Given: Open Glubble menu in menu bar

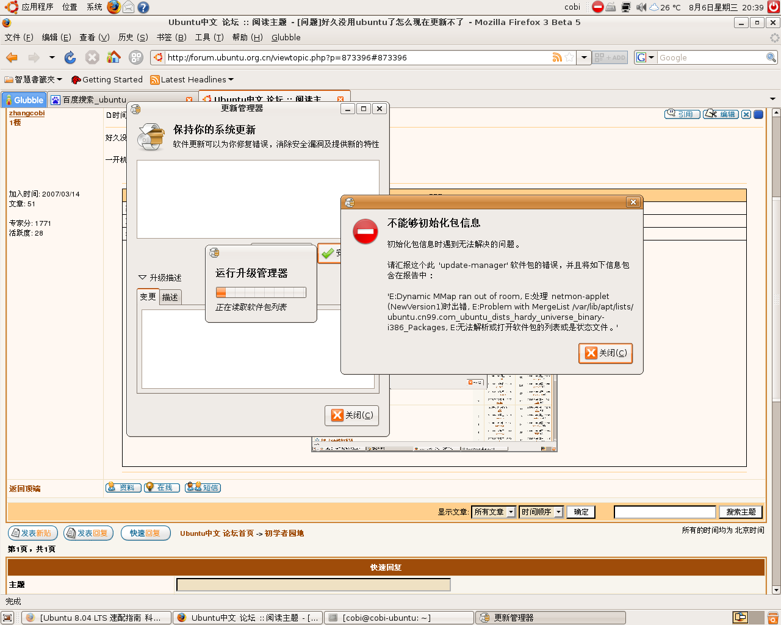Looking at the screenshot, I should point(286,37).
